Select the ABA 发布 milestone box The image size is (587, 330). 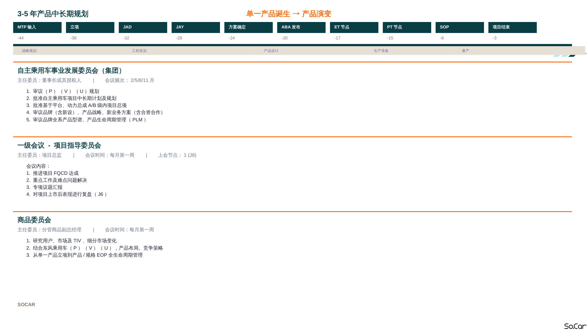301,28
